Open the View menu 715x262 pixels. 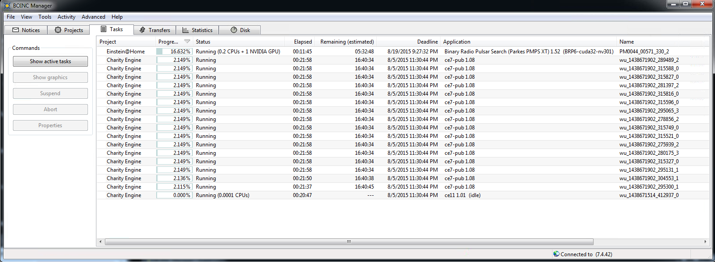(26, 17)
